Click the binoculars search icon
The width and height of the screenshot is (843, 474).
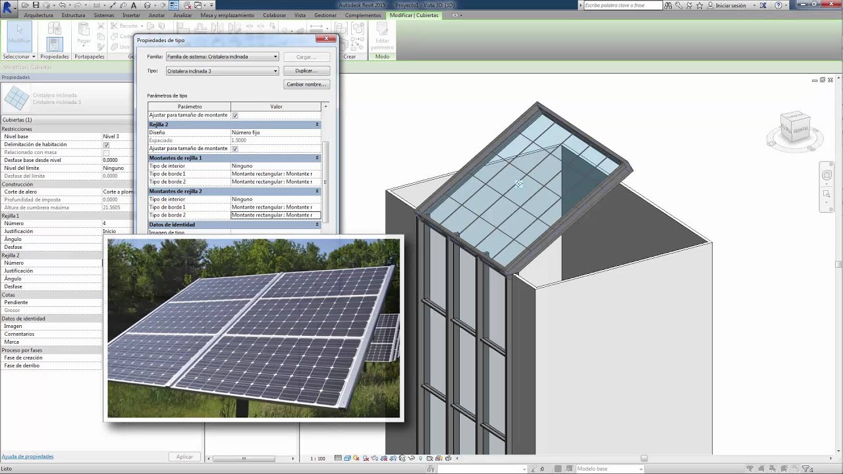click(668, 5)
